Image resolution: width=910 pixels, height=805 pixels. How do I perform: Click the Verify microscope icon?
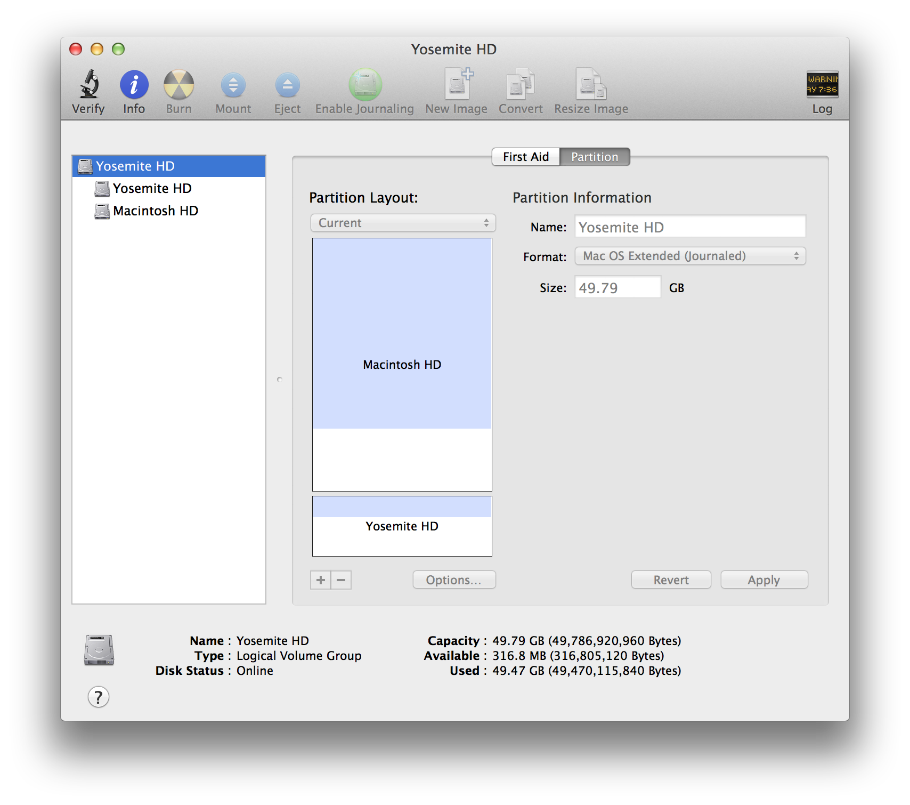pyautogui.click(x=89, y=84)
